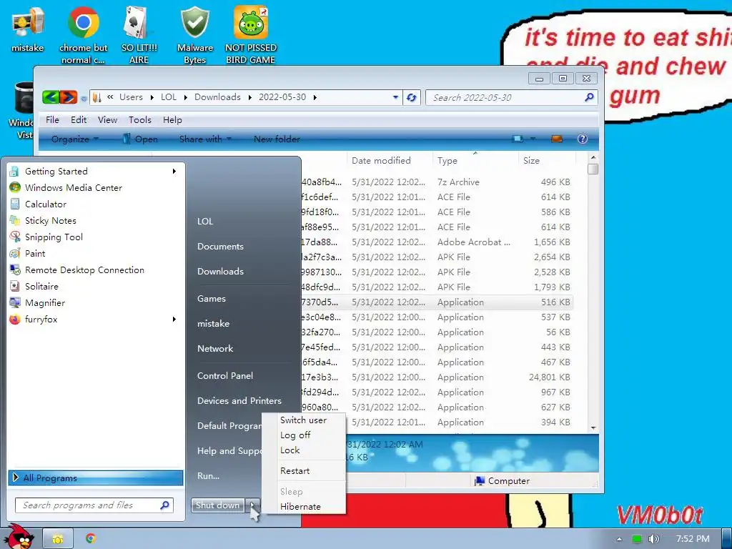This screenshot has height=549, width=732.
Task: Open Devices and Printers link
Action: tap(239, 400)
